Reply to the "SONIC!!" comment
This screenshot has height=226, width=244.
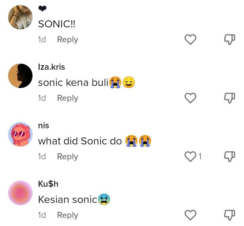[67, 40]
